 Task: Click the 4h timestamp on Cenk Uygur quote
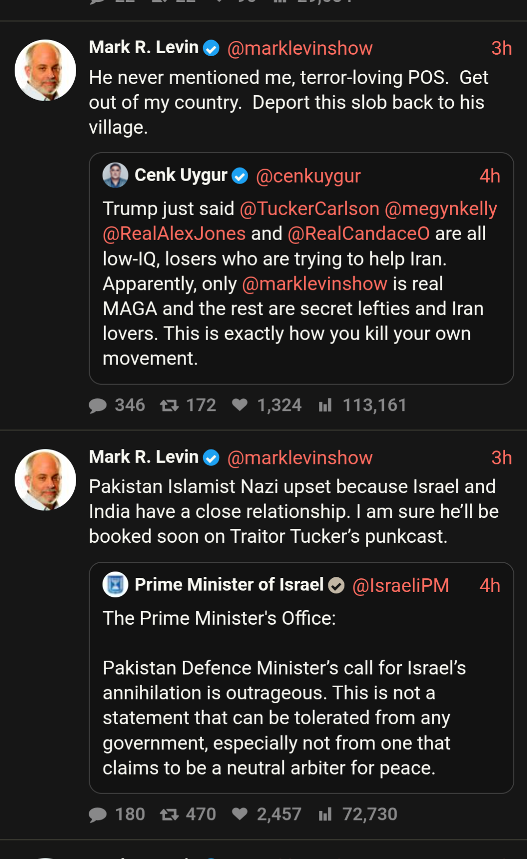489,176
